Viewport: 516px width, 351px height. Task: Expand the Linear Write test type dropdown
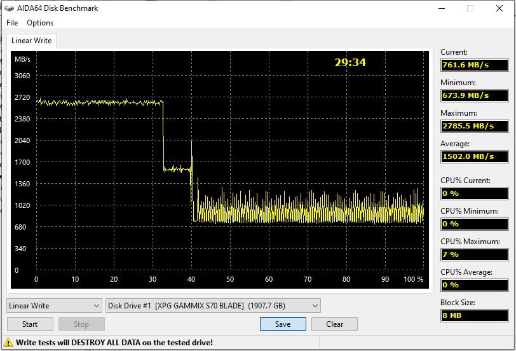54,306
